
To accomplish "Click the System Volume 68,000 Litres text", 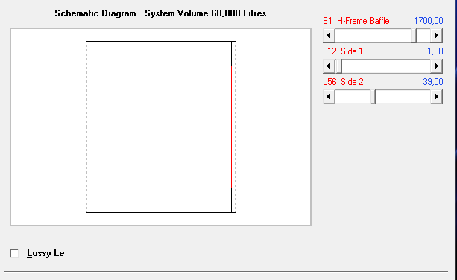I will (206, 13).
